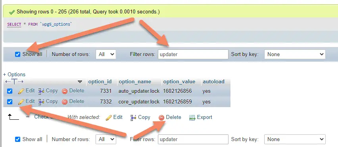Click Copy icon for core_updater.lock row
This screenshot has width=338, height=147.
click(41, 102)
